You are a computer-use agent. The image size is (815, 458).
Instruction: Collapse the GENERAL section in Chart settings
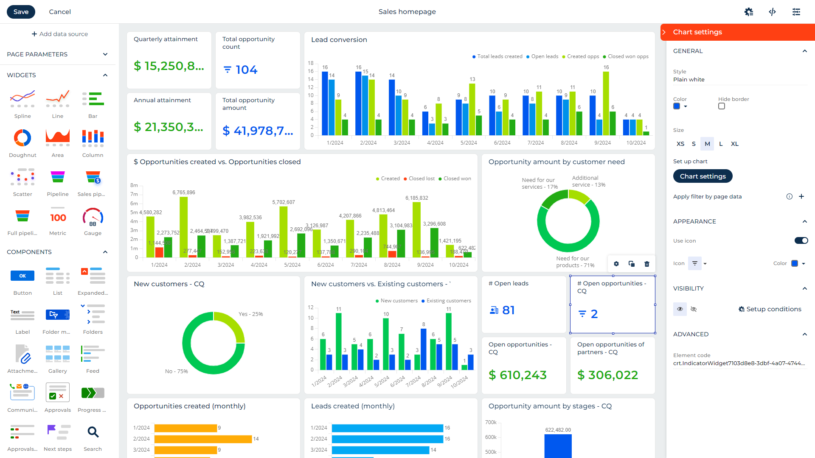[805, 51]
